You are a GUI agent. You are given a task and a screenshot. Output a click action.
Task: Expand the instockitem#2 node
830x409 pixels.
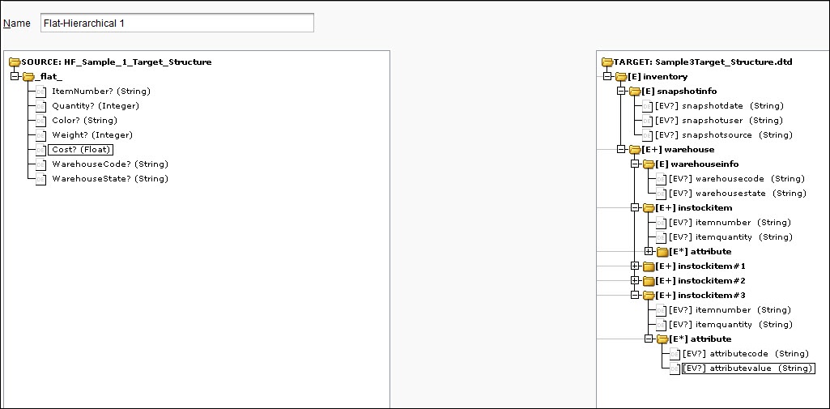(635, 281)
